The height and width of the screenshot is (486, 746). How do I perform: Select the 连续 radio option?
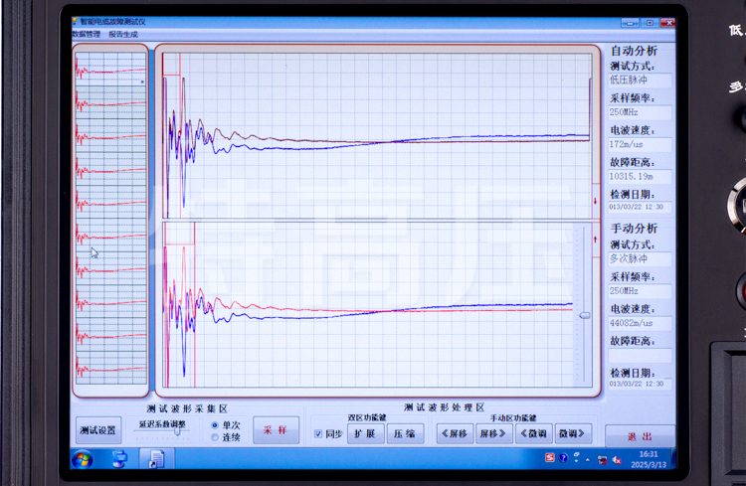coord(215,436)
